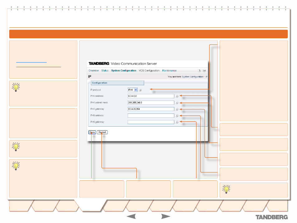Open the Overview menu
This screenshot has width=297, height=223.
pos(94,71)
